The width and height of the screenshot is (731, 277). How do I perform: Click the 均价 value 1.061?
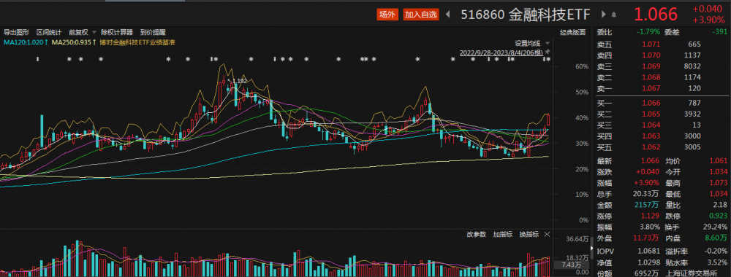(x=719, y=161)
